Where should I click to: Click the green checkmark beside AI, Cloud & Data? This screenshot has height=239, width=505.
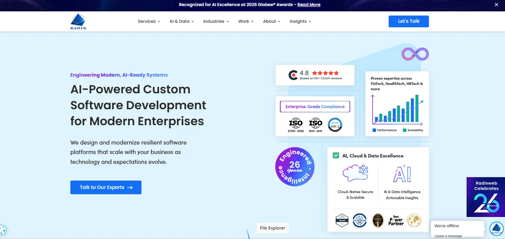coord(336,156)
